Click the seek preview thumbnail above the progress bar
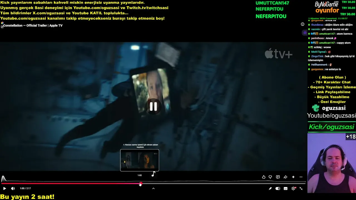The image size is (356, 200). coord(140,160)
